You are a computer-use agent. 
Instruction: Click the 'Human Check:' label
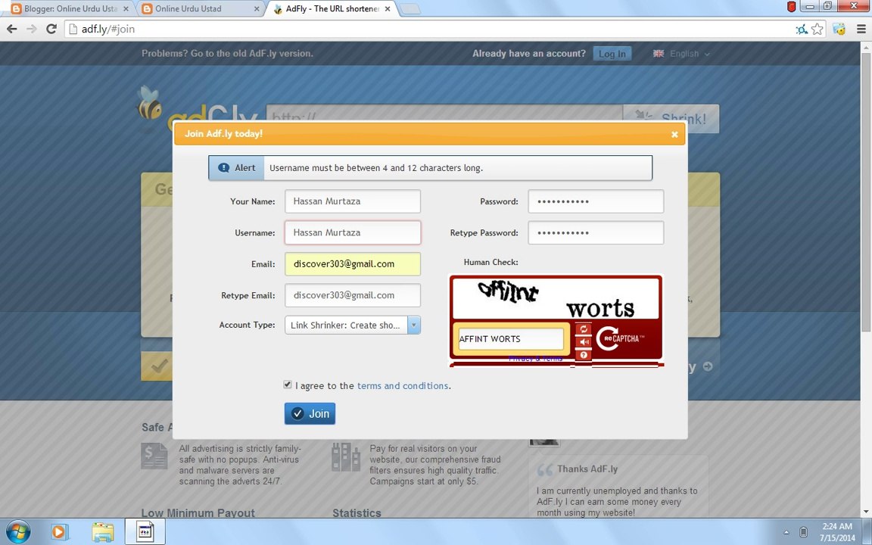click(x=490, y=262)
